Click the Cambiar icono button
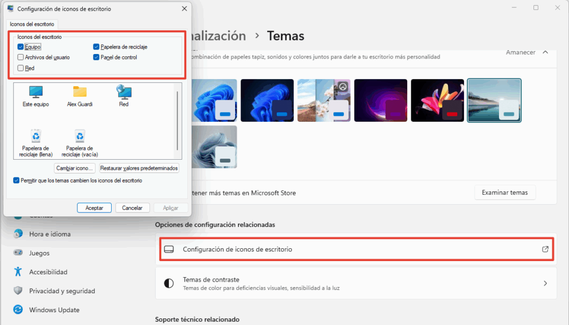The image size is (569, 325). tap(75, 168)
